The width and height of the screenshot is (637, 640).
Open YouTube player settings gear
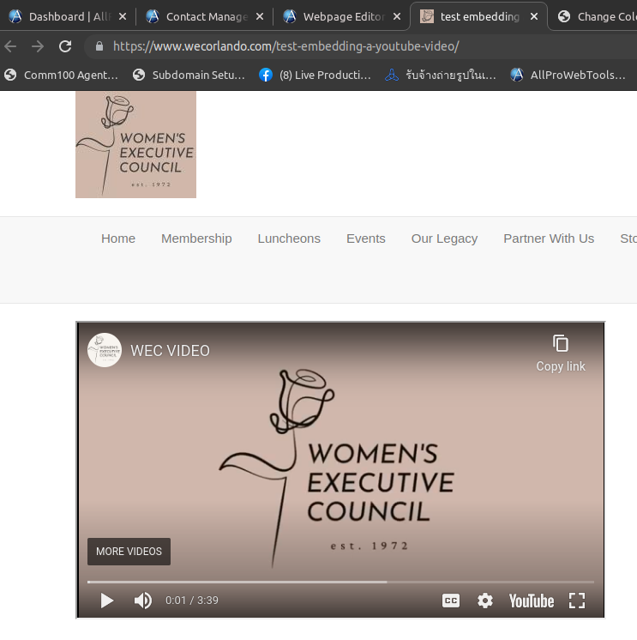point(485,601)
